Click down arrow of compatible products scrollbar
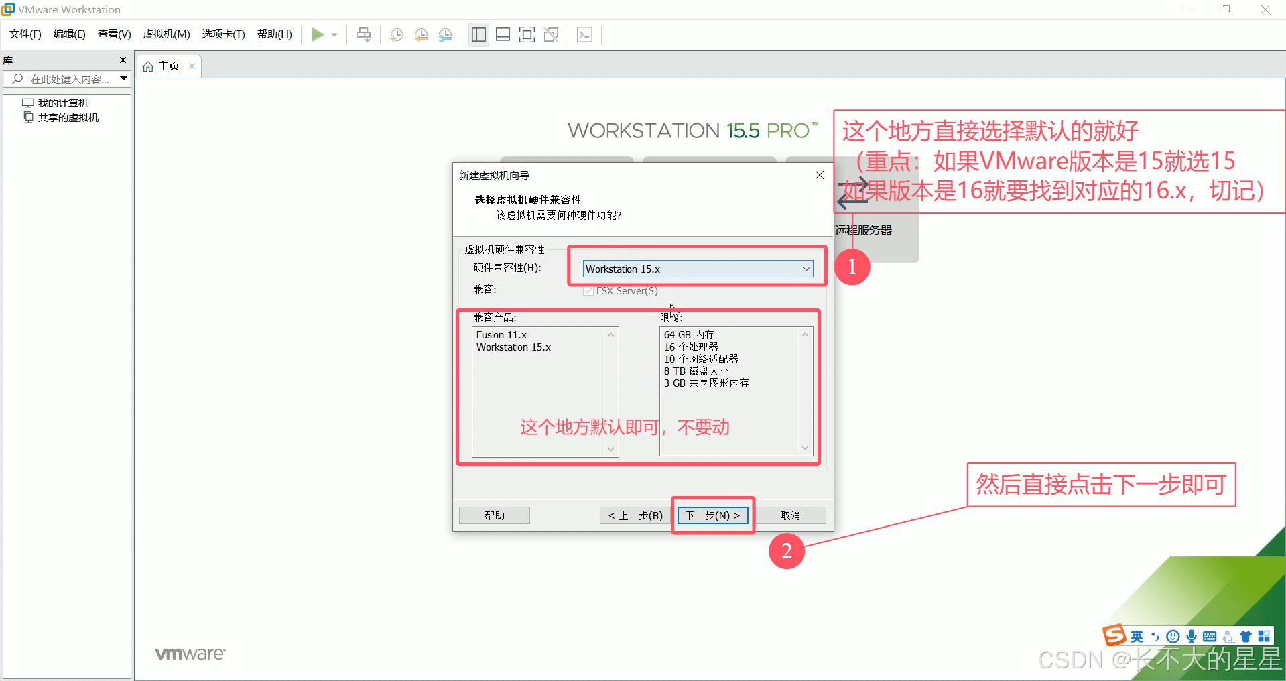The height and width of the screenshot is (681, 1286). [x=610, y=449]
